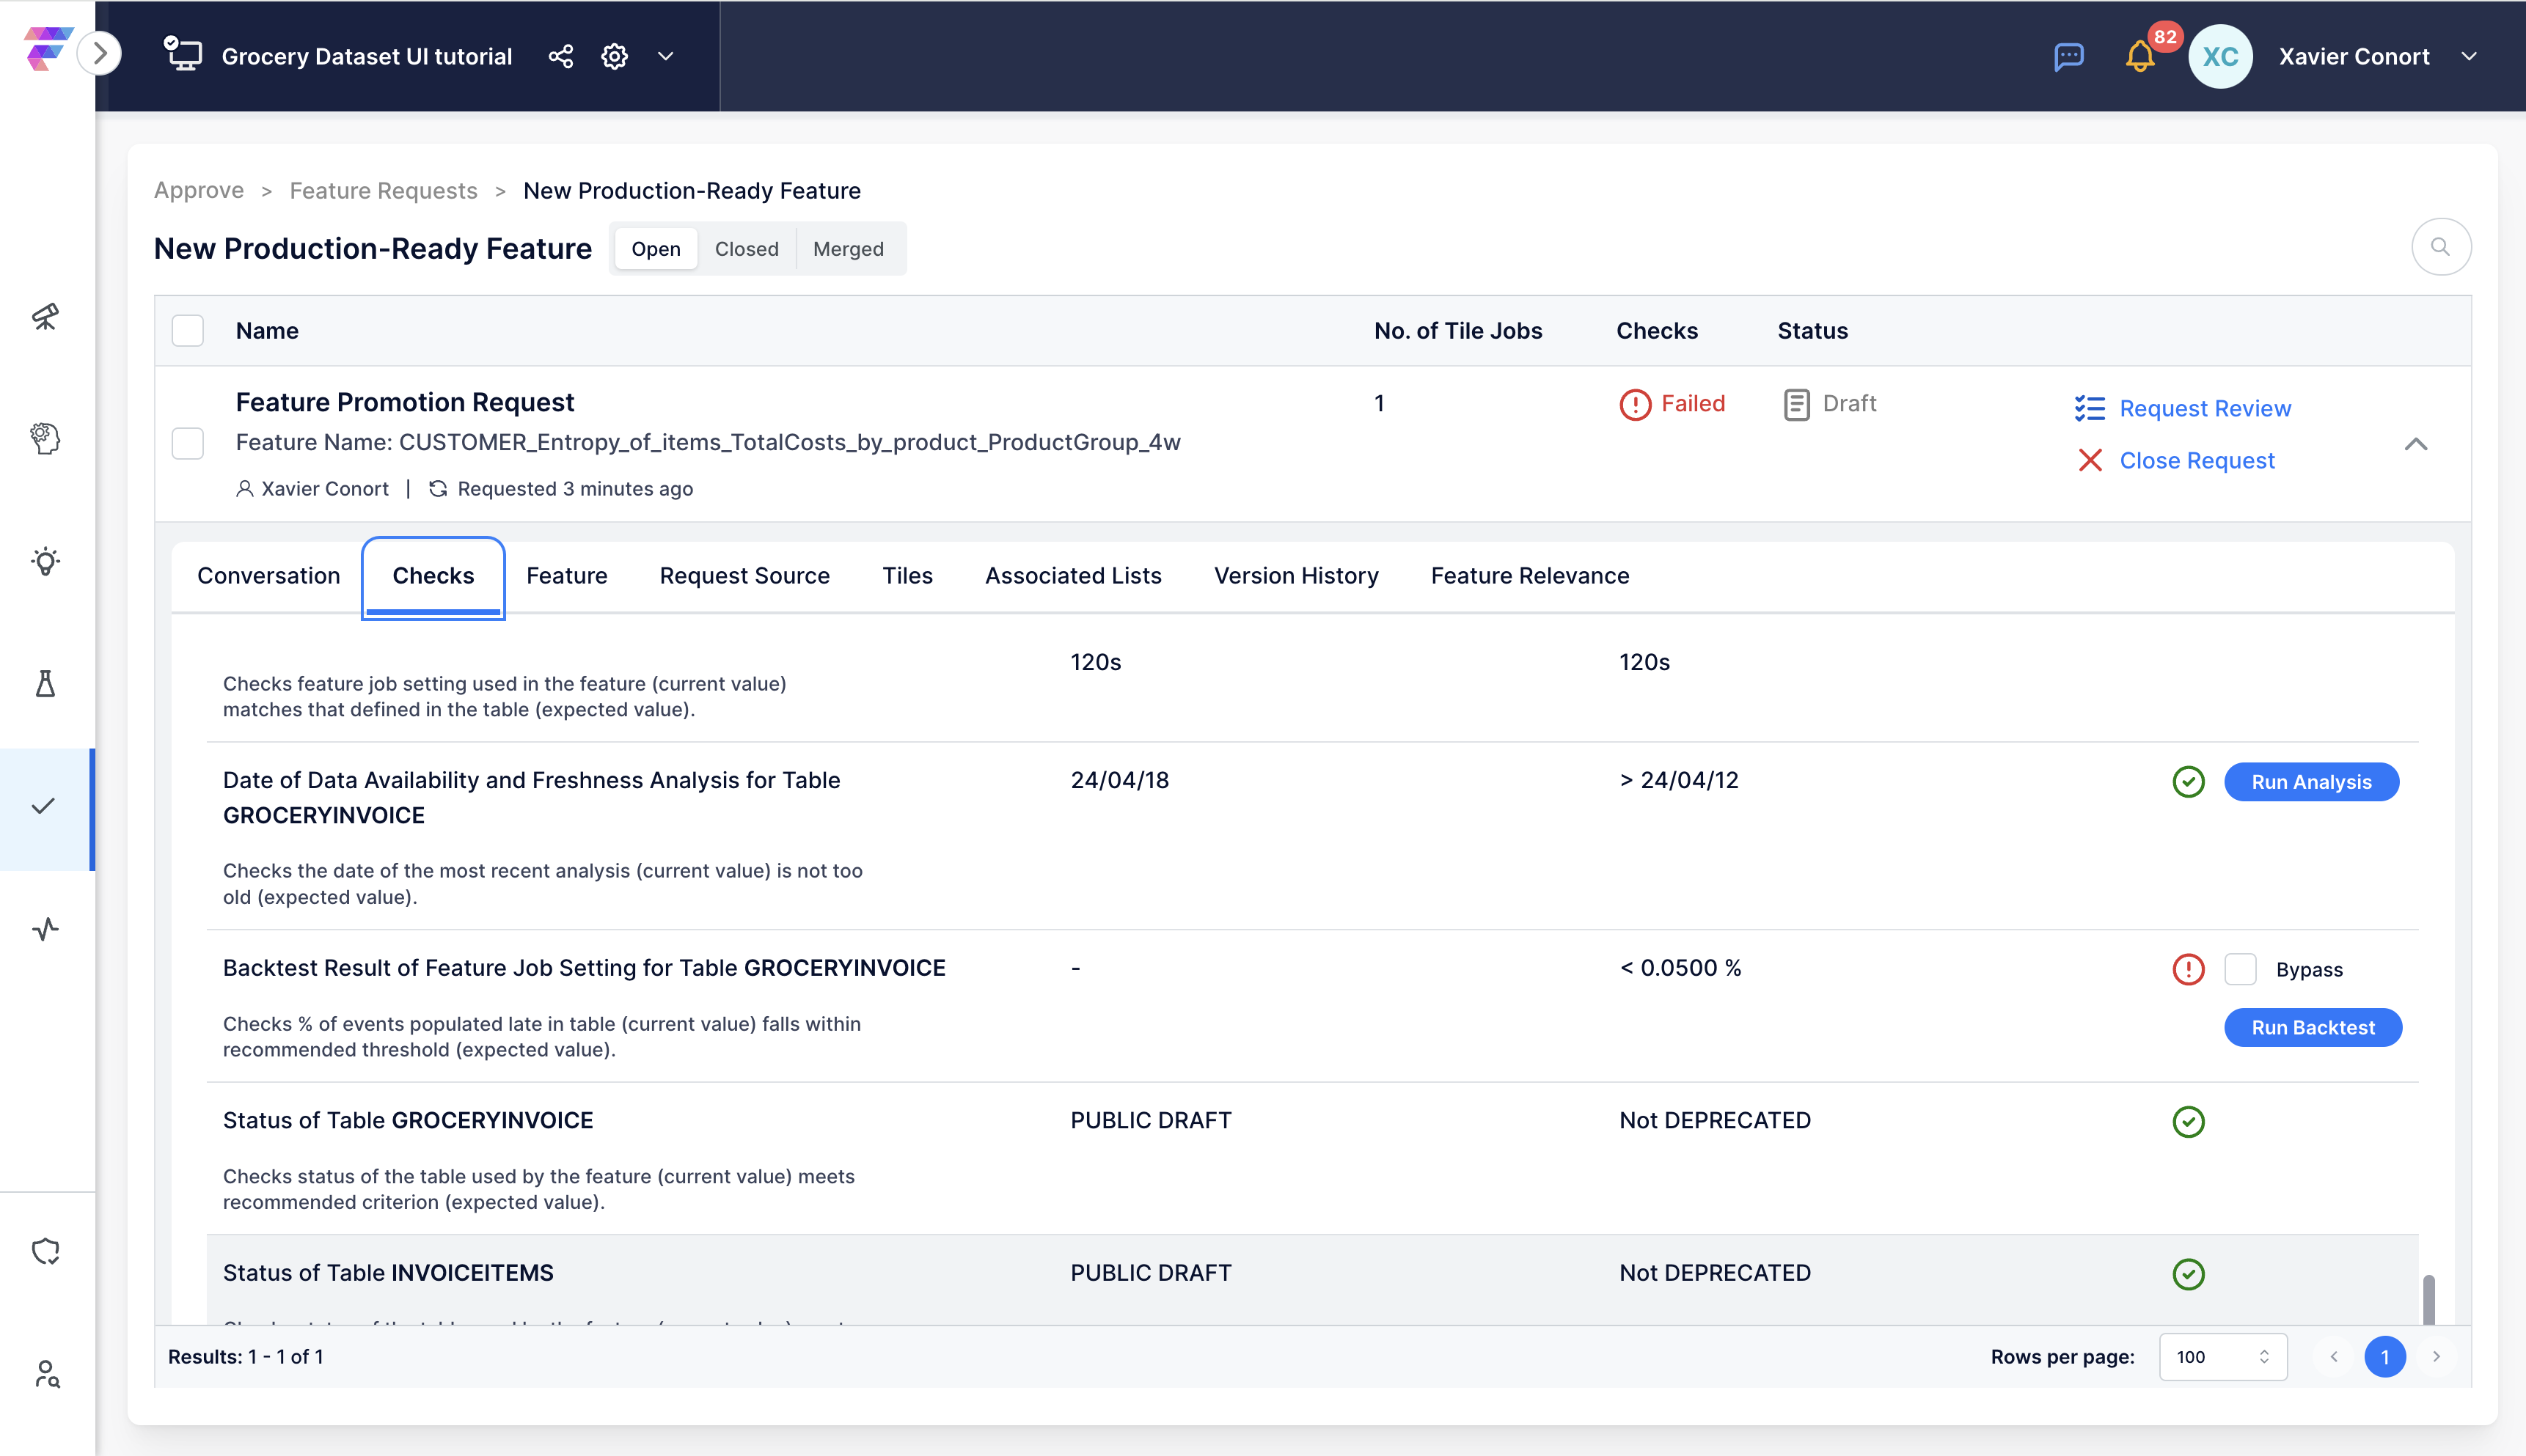The width and height of the screenshot is (2526, 1456).
Task: Click the red X Close Request icon
Action: (x=2090, y=460)
